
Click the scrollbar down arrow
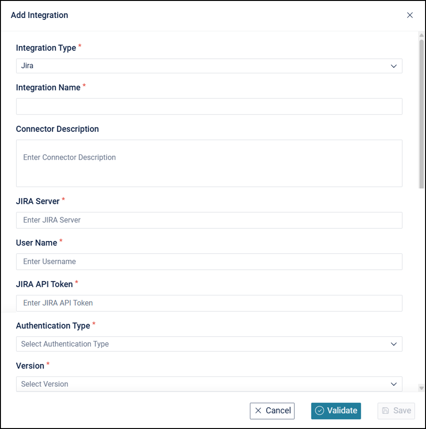(421, 388)
